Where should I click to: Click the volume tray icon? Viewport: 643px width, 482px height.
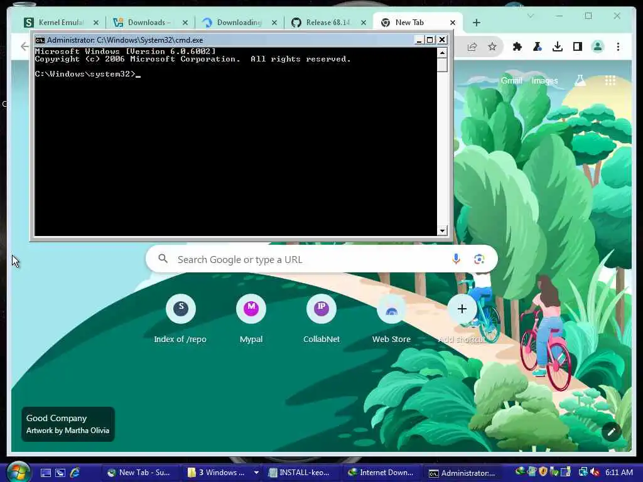coord(594,472)
